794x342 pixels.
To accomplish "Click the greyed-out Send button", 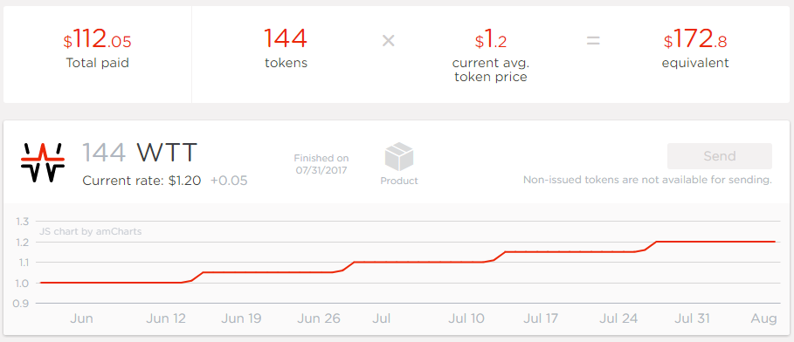I will [x=720, y=156].
